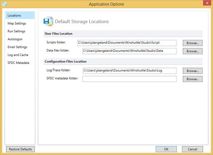Go to Email Settings
This screenshot has width=213, height=155.
click(20, 47)
